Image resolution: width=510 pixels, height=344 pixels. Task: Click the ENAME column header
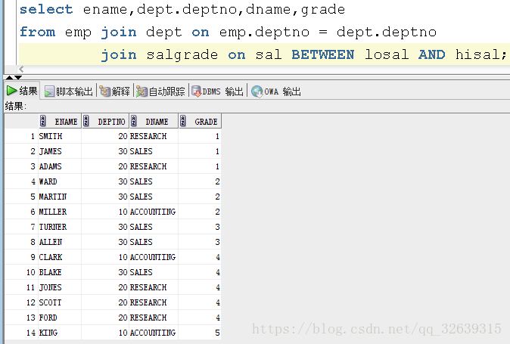[60, 121]
